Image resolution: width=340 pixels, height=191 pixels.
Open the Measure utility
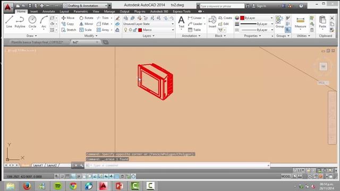point(300,22)
